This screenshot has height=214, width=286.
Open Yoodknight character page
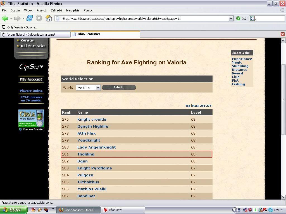pos(89,140)
